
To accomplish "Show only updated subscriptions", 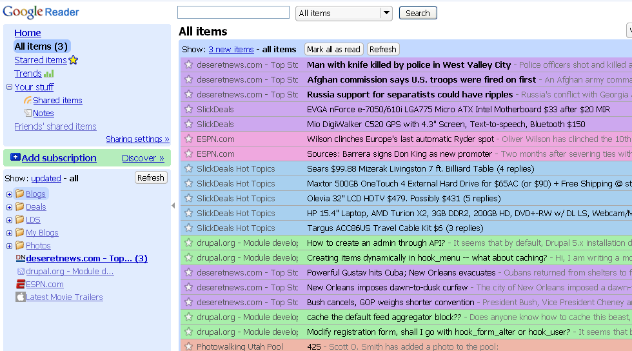I will (46, 178).
